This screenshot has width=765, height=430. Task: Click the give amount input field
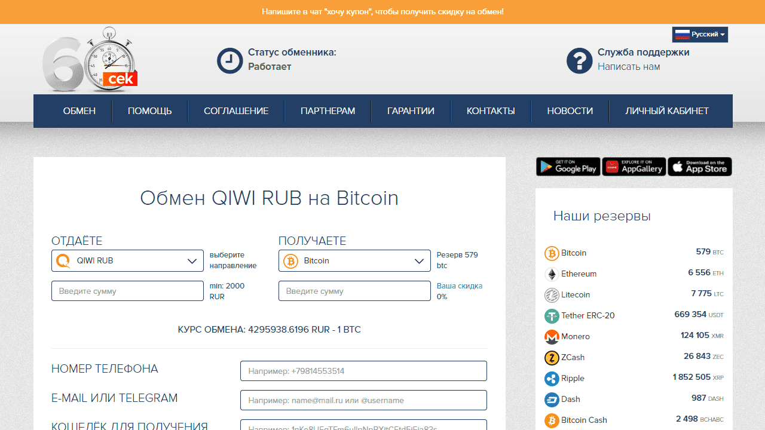(127, 291)
